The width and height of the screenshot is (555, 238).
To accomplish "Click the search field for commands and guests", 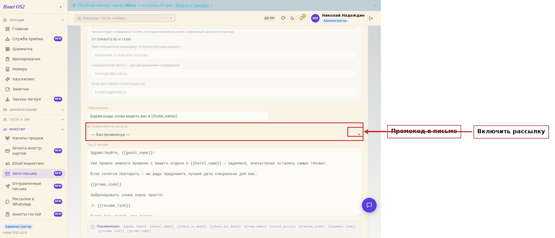I will (x=125, y=18).
